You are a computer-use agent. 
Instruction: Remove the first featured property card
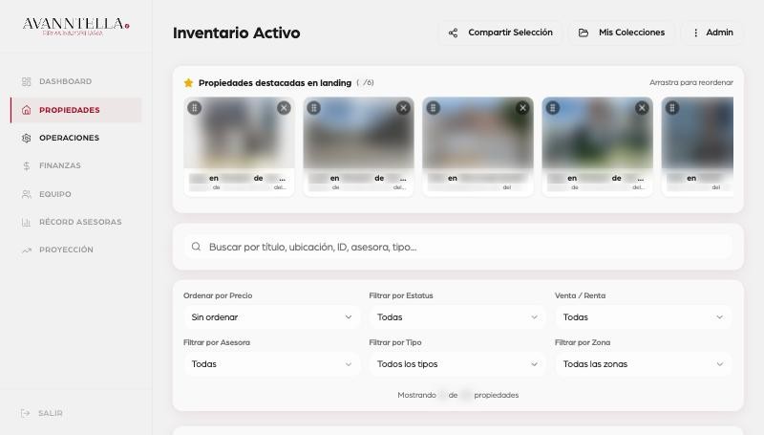click(284, 108)
